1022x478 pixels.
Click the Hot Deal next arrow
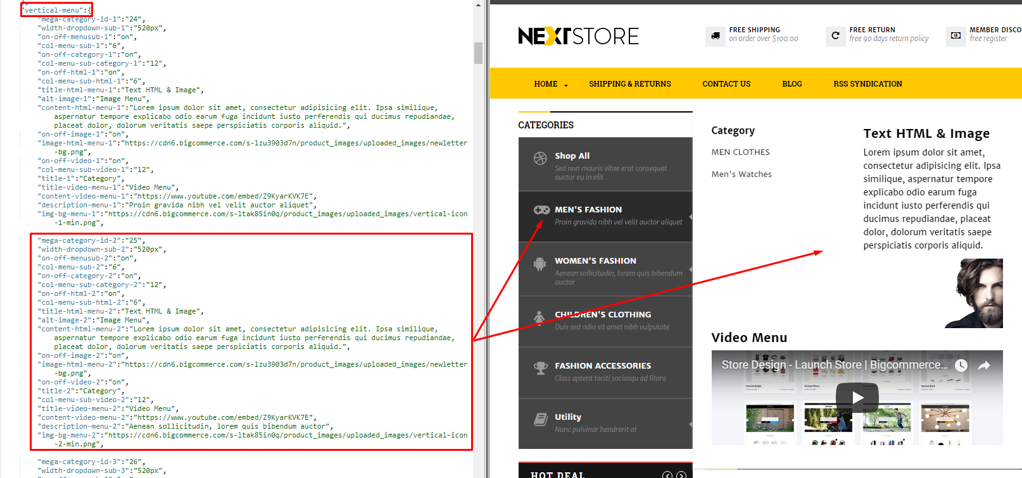coord(681,475)
